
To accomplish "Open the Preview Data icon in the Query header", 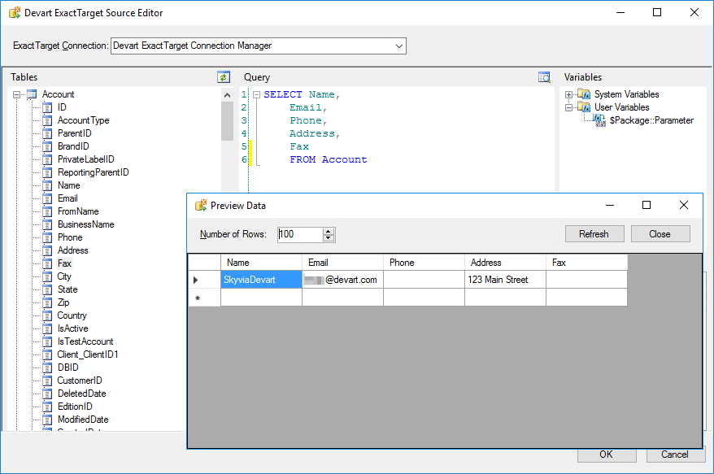I will click(x=544, y=76).
